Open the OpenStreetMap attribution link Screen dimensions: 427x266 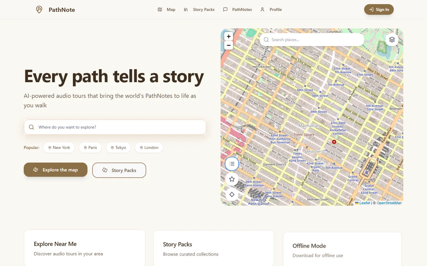[x=389, y=203]
